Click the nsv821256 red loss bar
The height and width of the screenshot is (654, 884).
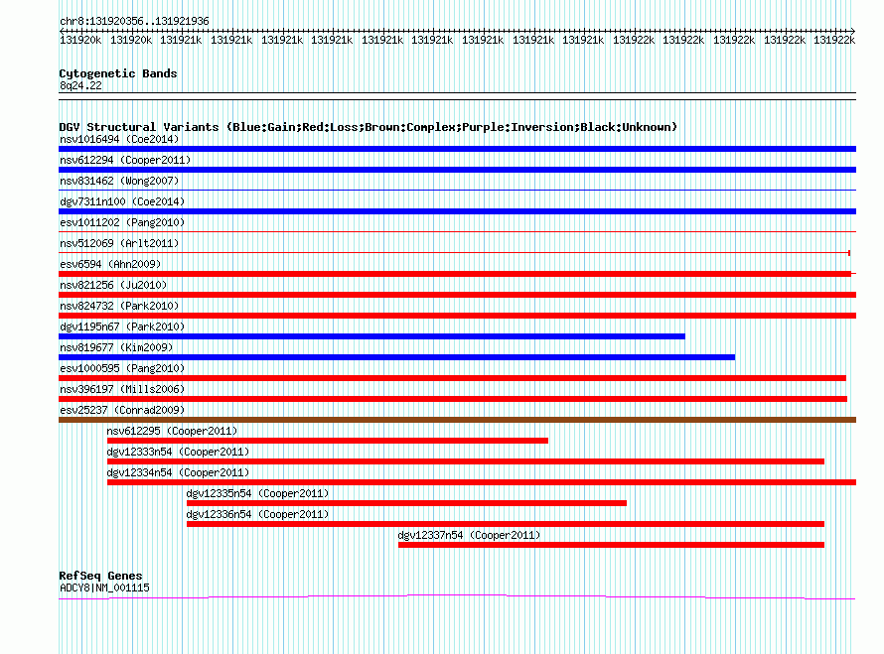457,295
